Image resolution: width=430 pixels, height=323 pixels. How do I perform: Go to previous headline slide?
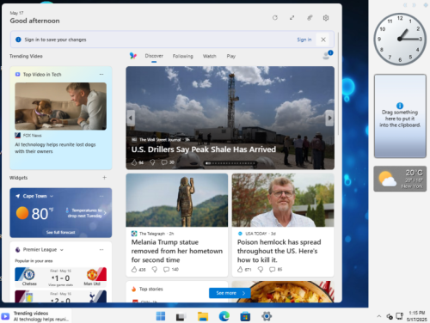click(131, 118)
